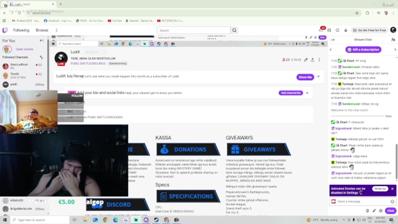The image size is (398, 224).
Task: Open the Following tab
Action: click(x=21, y=30)
